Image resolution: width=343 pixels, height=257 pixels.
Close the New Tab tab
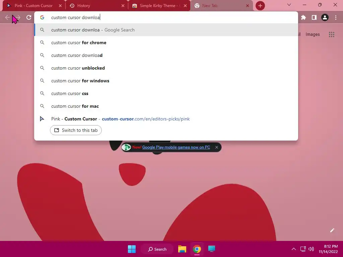tap(248, 6)
